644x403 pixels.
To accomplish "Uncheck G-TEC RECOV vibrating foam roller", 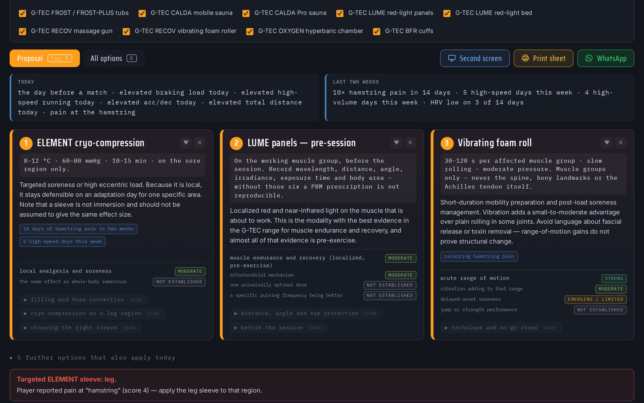I will (x=126, y=31).
